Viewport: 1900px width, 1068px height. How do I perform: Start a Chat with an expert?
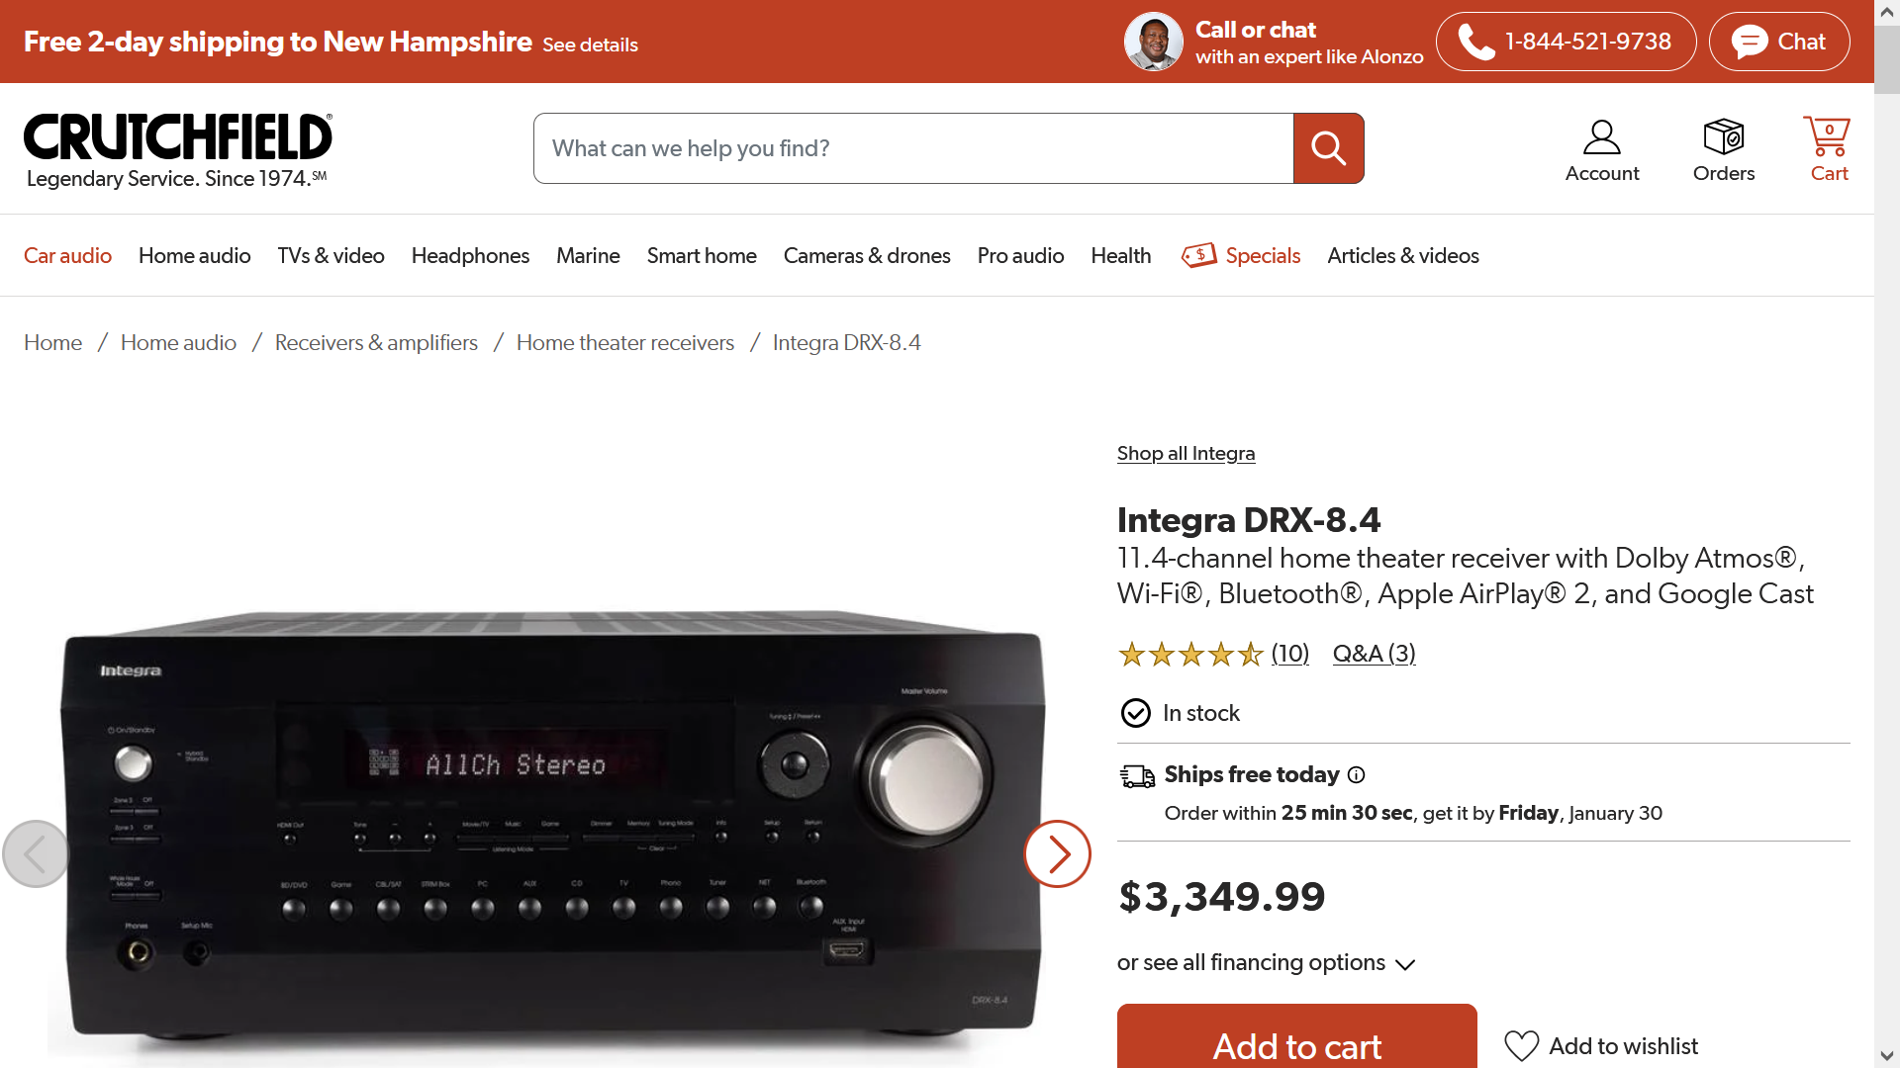pyautogui.click(x=1778, y=42)
